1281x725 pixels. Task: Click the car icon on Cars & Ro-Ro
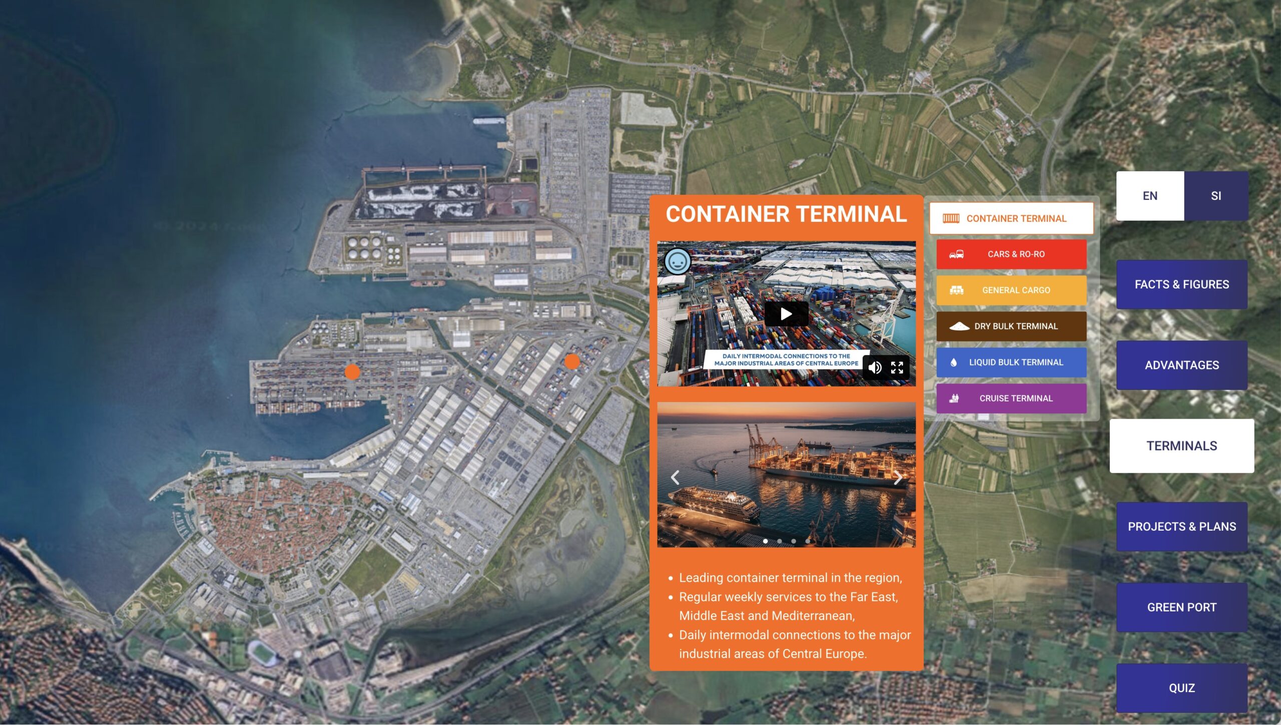(x=956, y=254)
